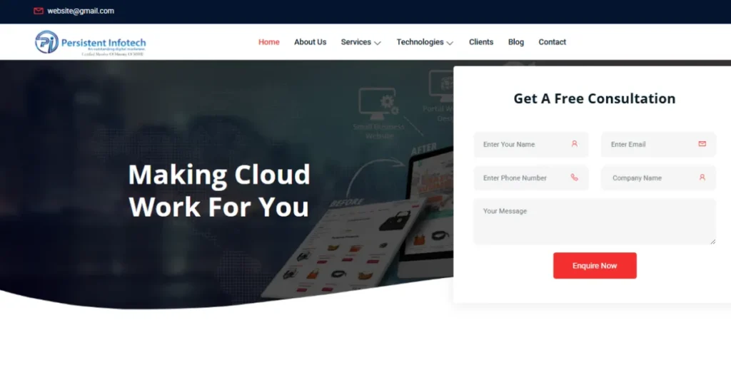The width and height of the screenshot is (731, 365).
Task: Expand the Technologies dropdown chevron
Action: (450, 43)
